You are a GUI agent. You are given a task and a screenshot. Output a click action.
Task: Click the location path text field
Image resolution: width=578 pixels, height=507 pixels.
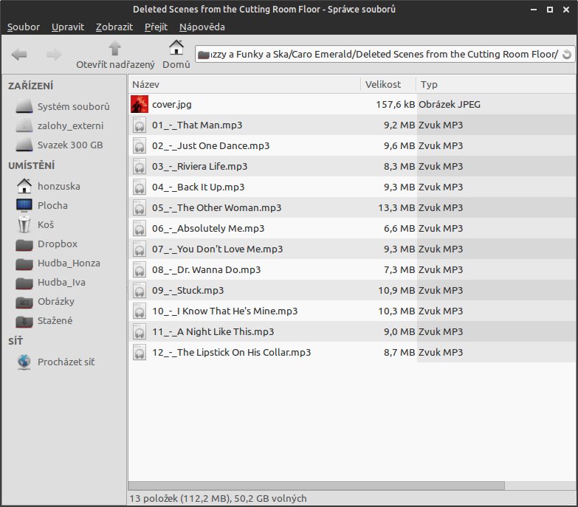(385, 55)
